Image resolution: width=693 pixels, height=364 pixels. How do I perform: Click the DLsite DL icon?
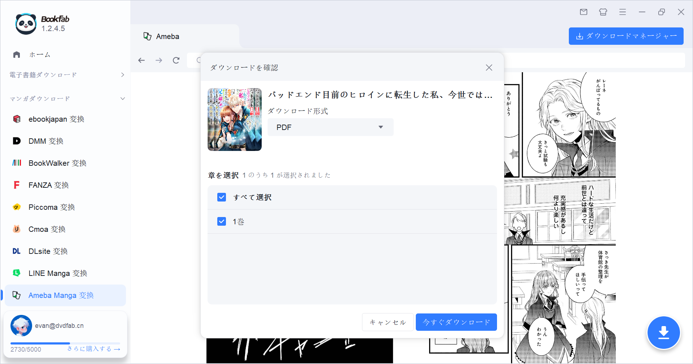pos(17,251)
